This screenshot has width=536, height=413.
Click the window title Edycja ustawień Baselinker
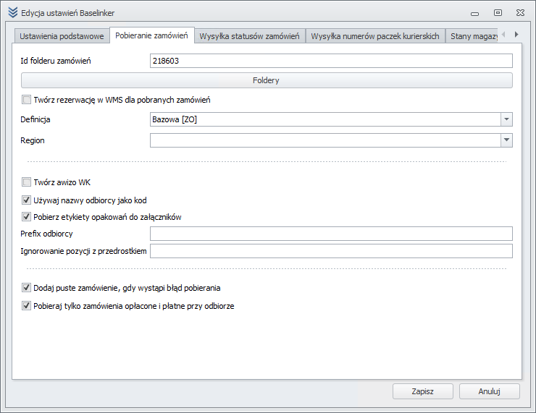[67, 13]
